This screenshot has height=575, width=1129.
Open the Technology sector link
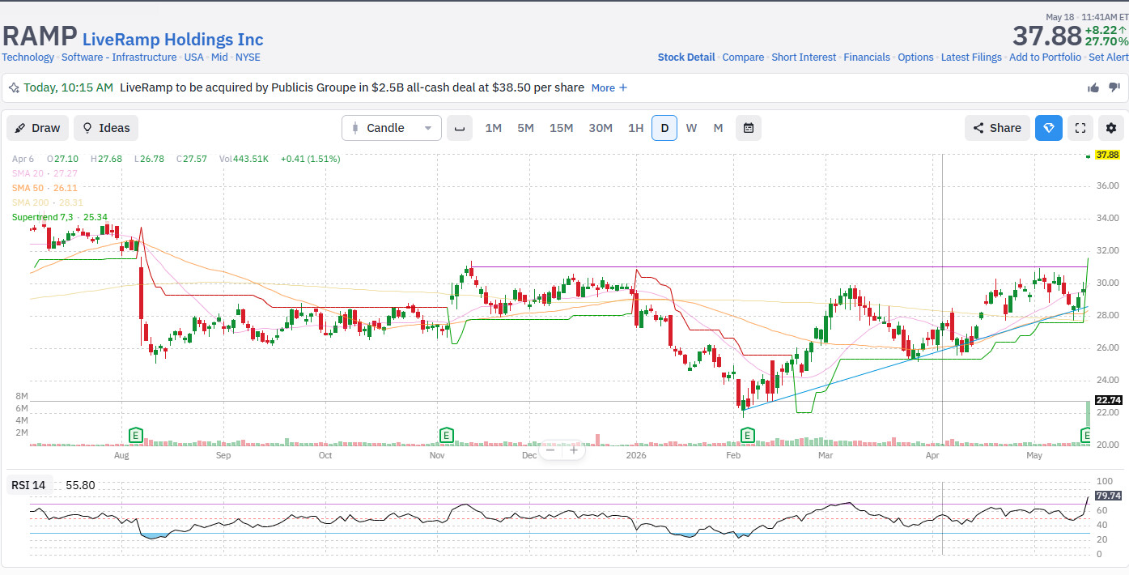click(28, 57)
